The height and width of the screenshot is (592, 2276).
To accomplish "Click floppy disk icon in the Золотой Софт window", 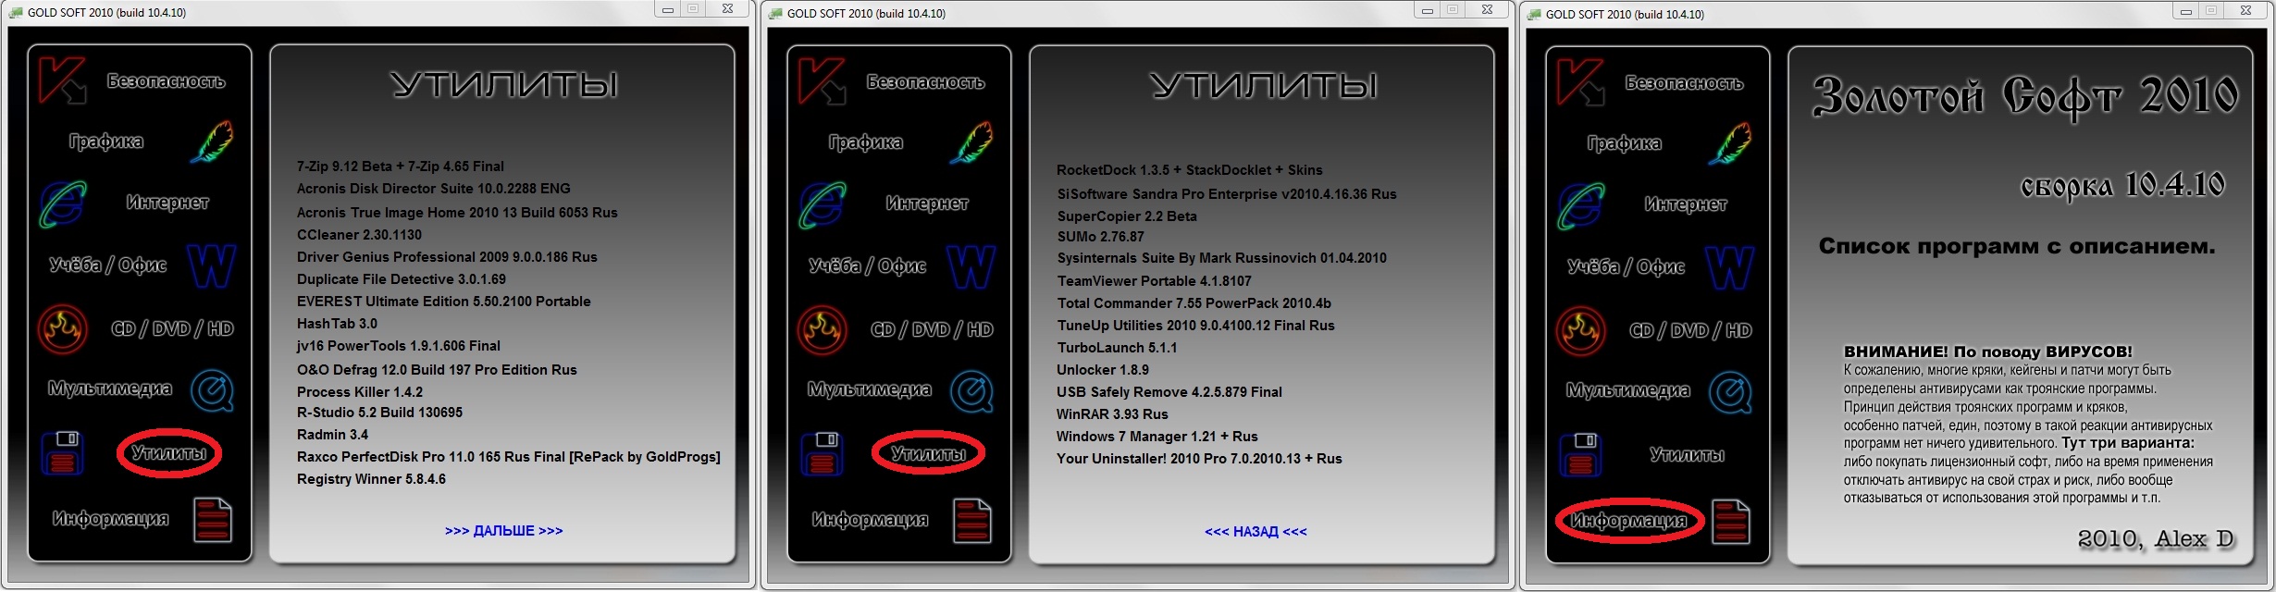I will [1581, 454].
